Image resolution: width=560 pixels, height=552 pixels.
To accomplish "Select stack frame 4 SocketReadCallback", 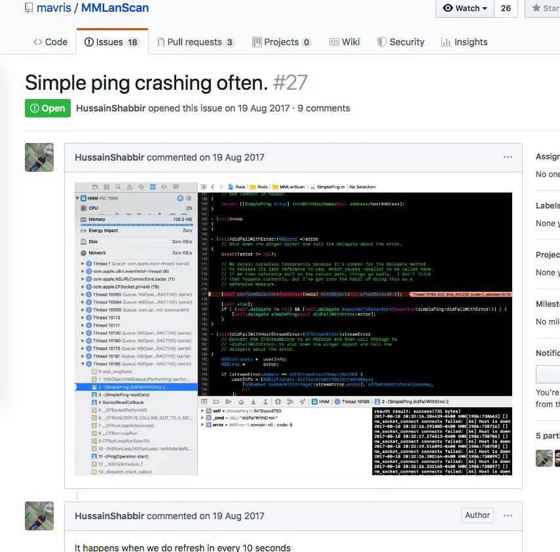I will 136,403.
